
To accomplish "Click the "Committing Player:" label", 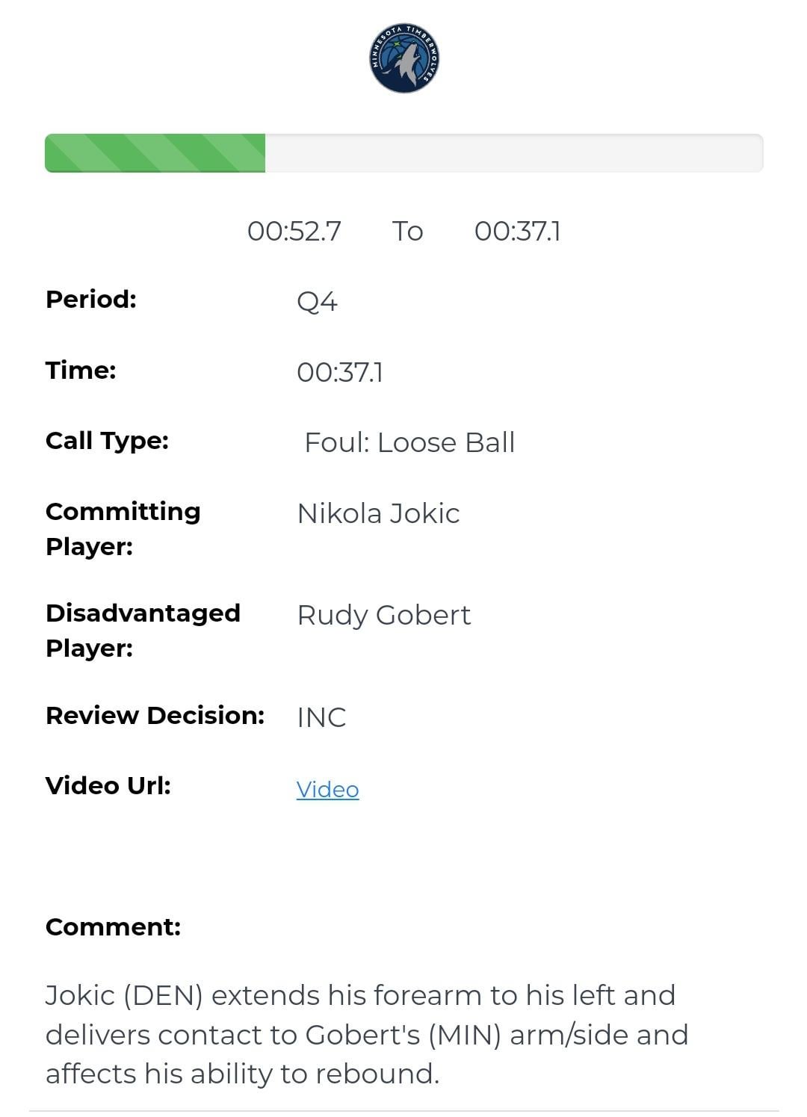I will (123, 528).
